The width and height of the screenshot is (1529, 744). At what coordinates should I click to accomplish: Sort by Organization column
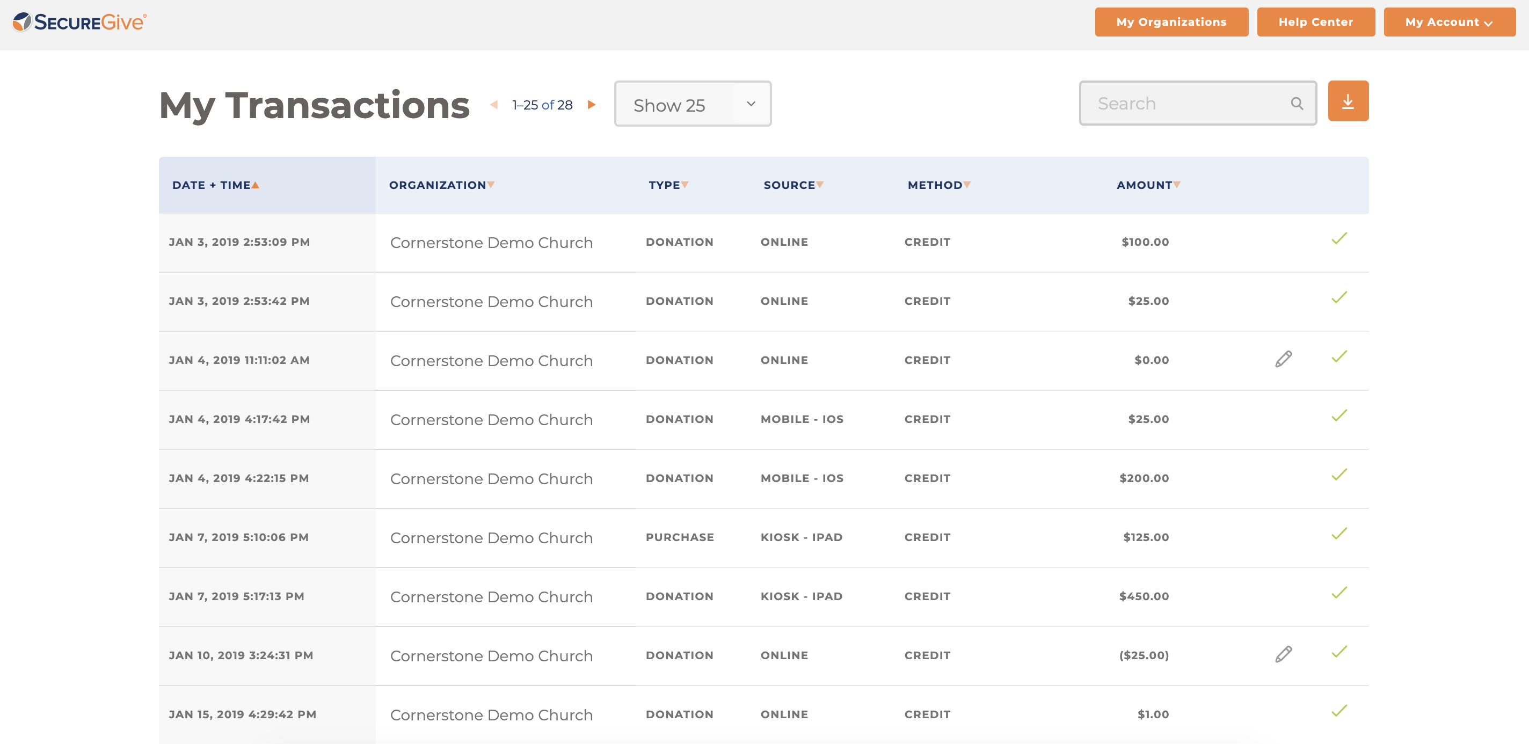[x=442, y=185]
